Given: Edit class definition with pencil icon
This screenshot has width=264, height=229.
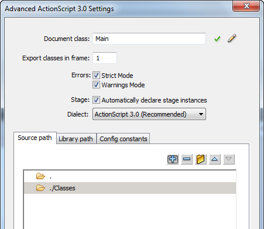Looking at the screenshot, I should pyautogui.click(x=232, y=38).
